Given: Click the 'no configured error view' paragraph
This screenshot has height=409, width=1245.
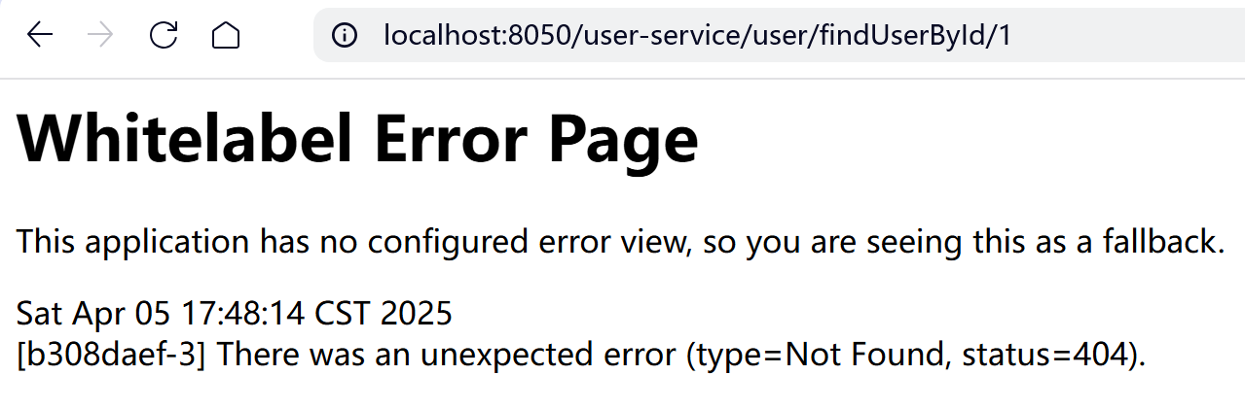Looking at the screenshot, I should (x=621, y=241).
